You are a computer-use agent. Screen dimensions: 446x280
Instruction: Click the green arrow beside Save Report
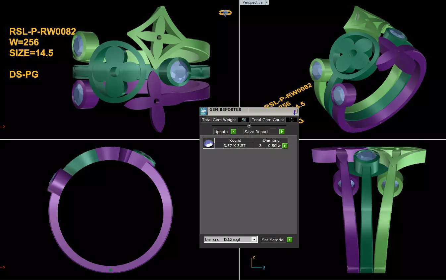282,132
